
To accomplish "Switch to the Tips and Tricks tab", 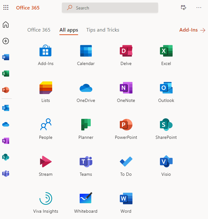I will 103,30.
